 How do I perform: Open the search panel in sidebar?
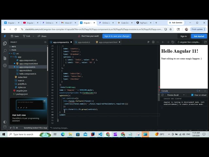(x=5, y=51)
